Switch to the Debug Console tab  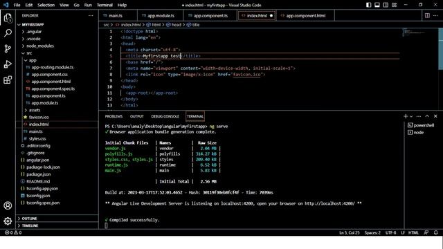pyautogui.click(x=165, y=116)
